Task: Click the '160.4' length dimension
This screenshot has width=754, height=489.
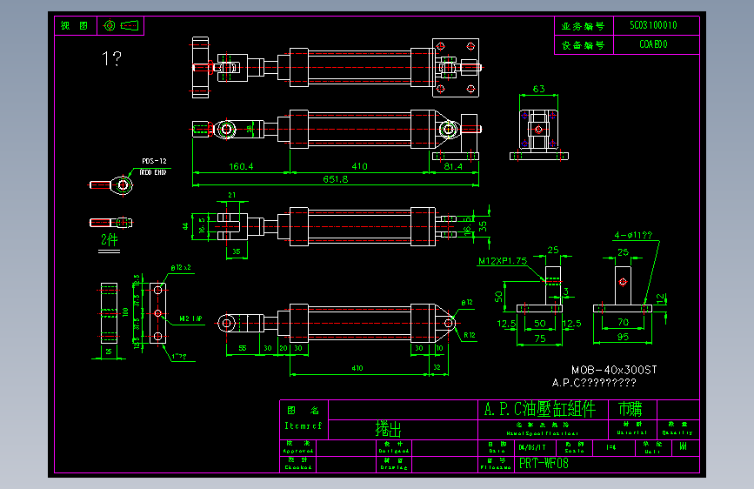Action: [x=241, y=166]
